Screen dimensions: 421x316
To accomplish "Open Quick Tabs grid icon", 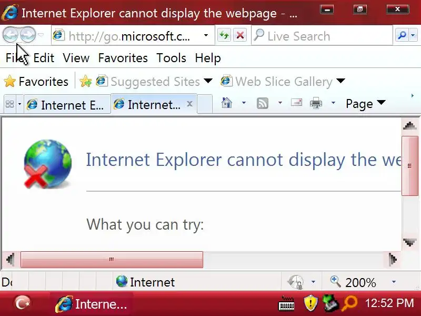I will pos(9,104).
